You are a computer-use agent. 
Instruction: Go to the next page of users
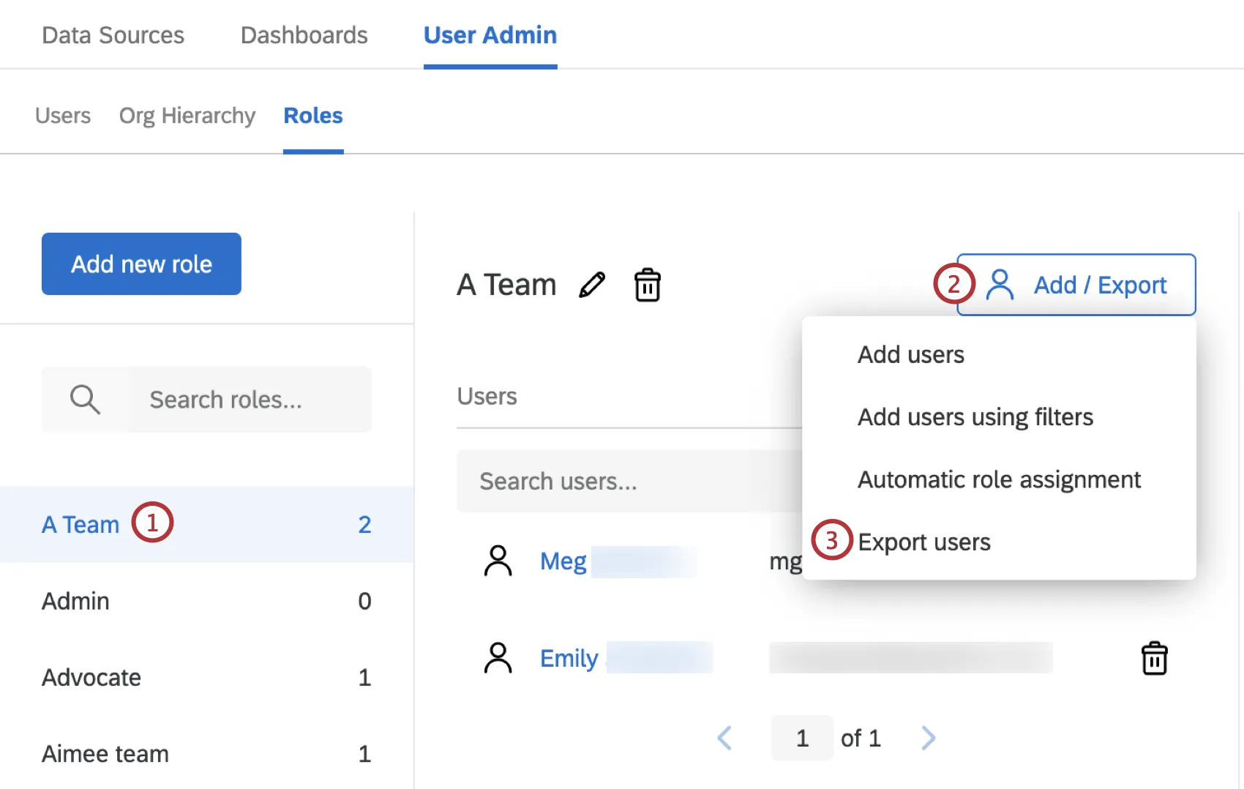coord(928,738)
